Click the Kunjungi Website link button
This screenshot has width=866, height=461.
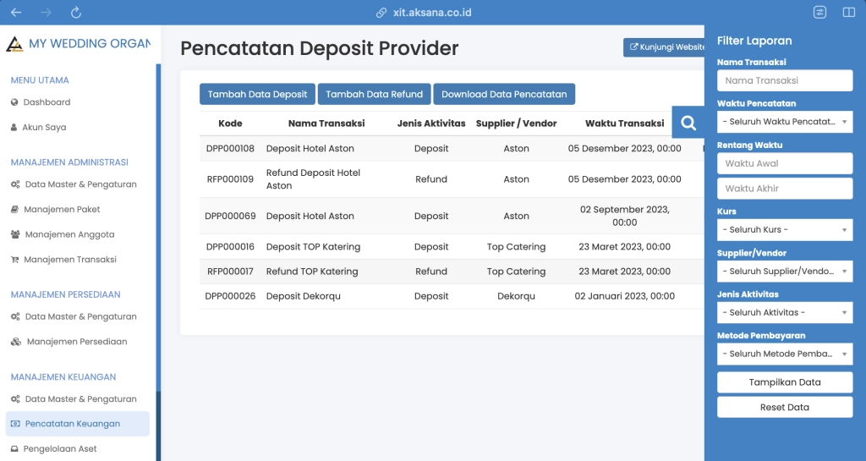(x=666, y=47)
